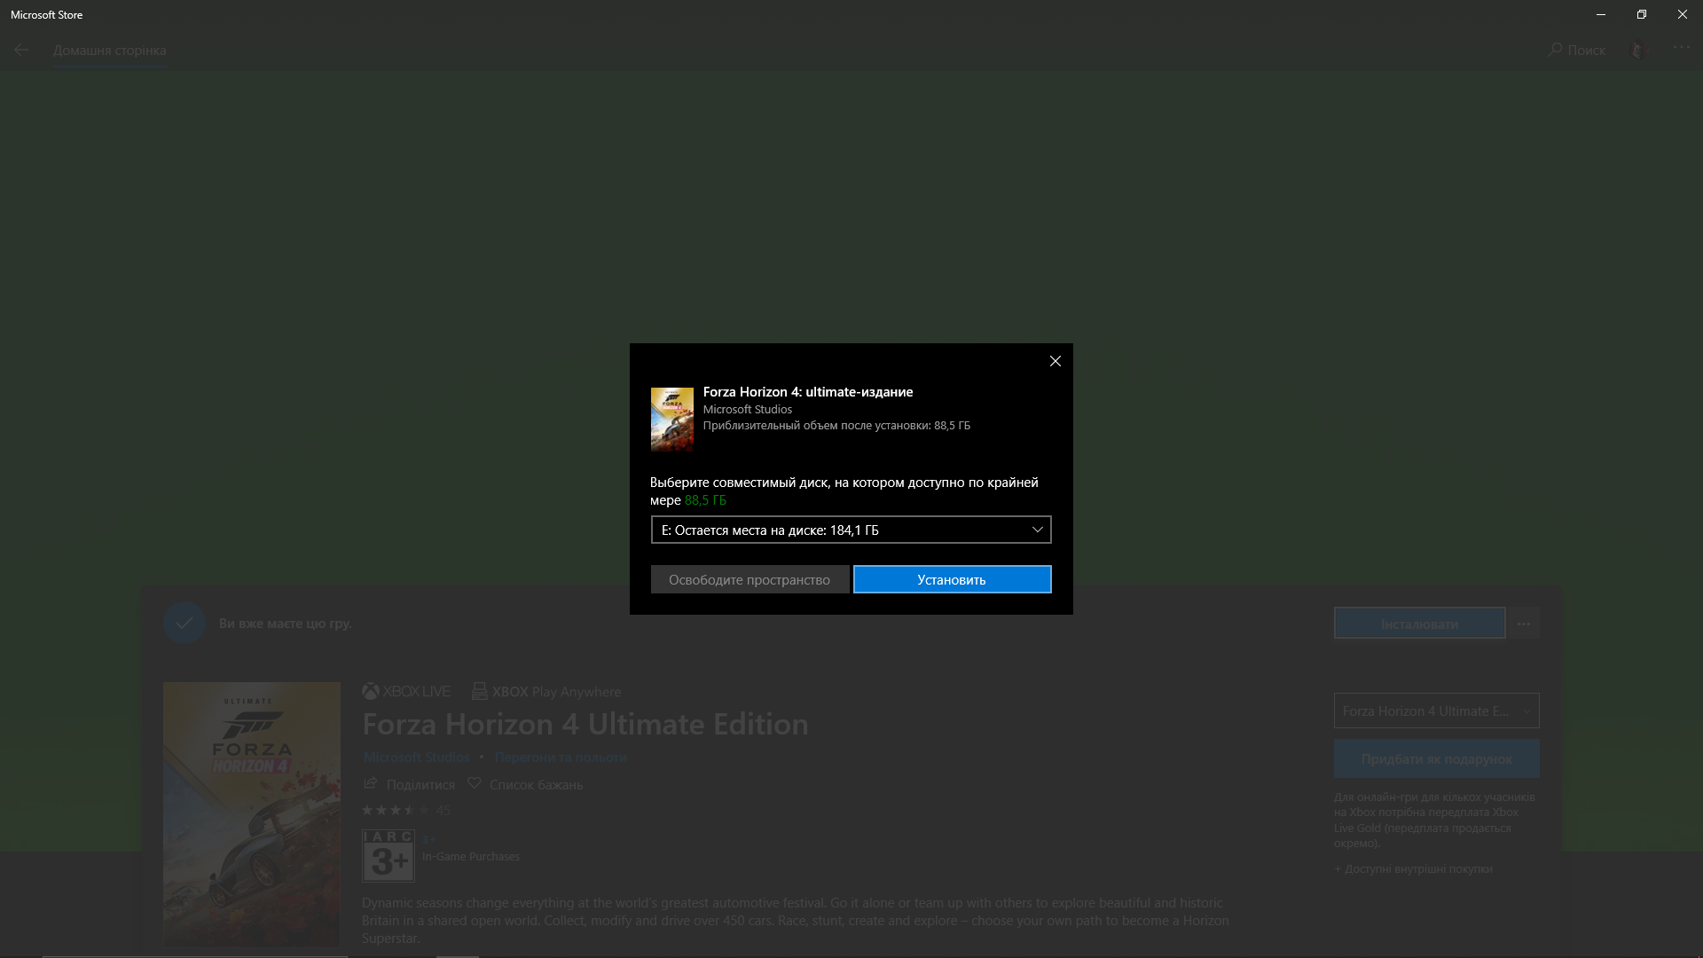
Task: Click the Forza Horizon 4 cover art
Action: tap(252, 814)
